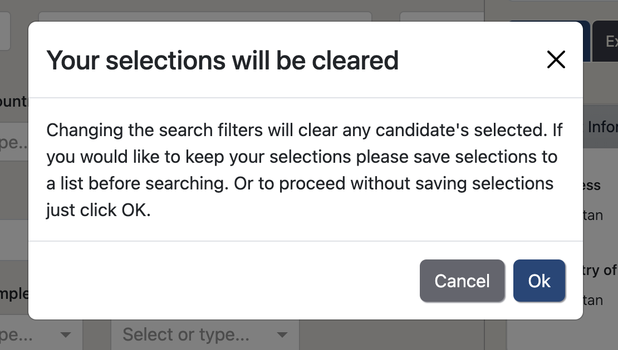
Task: Cancel the search filter change
Action: (x=462, y=281)
